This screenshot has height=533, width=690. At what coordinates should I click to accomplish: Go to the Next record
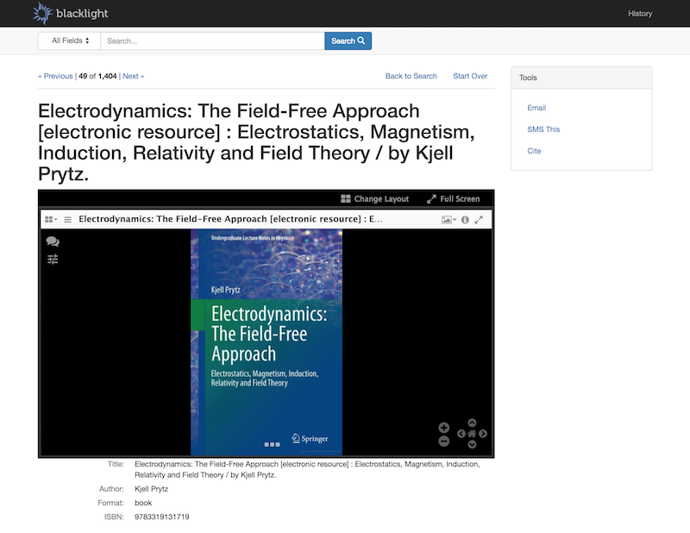(x=134, y=76)
